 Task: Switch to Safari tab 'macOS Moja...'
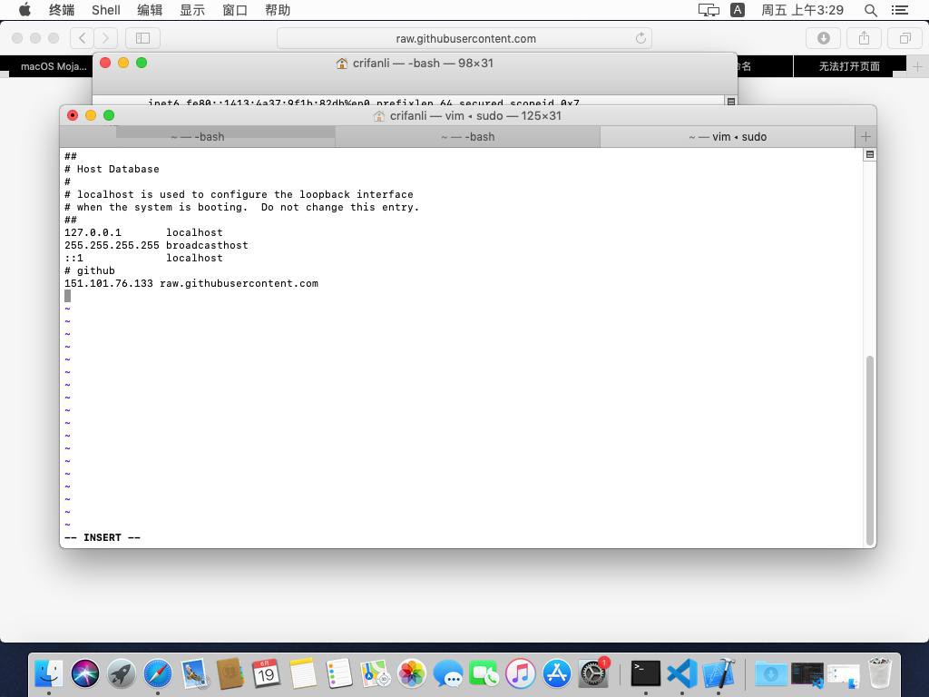[52, 66]
